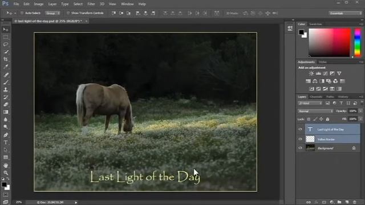Select the Eraser tool
Screen dimensions: 365x205
pyautogui.click(x=6, y=105)
